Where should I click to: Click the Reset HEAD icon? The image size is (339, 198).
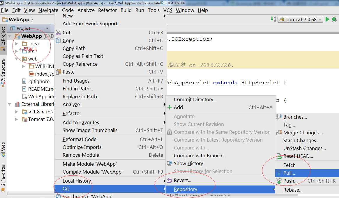pos(279,156)
